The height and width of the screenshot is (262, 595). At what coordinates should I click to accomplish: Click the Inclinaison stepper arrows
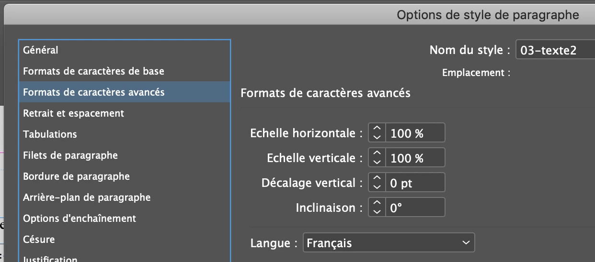(x=377, y=207)
